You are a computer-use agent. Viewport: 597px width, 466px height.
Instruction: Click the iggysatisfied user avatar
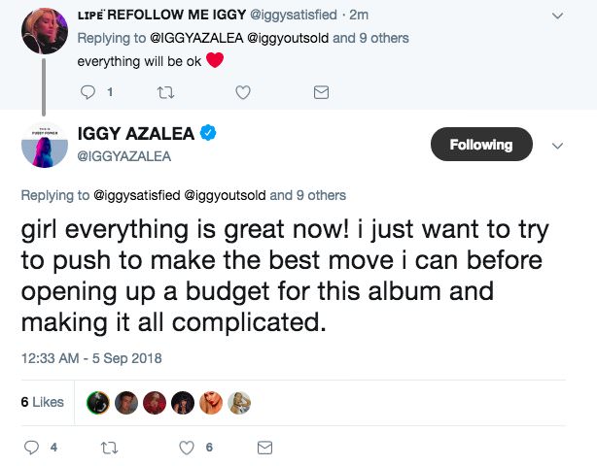coord(45,29)
